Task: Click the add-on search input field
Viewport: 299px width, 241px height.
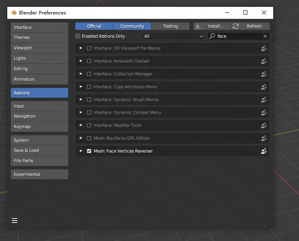Action: pos(238,36)
